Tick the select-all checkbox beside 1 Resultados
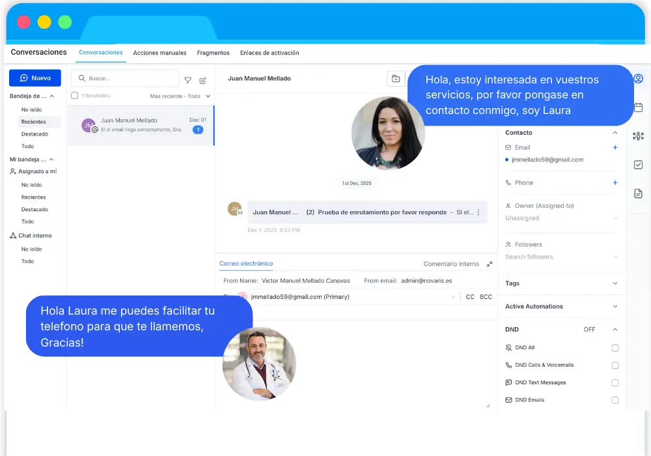Viewport: 651px width, 456px height. 75,96
